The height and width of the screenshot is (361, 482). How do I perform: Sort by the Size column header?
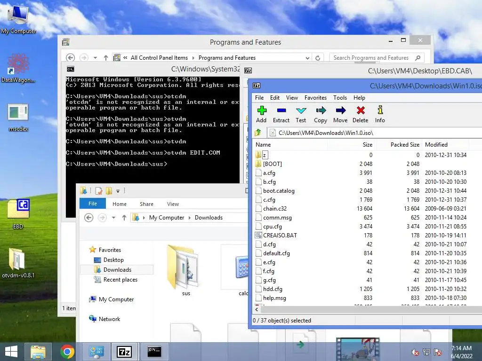tap(351, 145)
